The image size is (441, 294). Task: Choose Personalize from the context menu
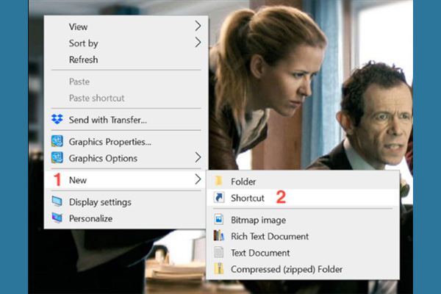[126, 218]
